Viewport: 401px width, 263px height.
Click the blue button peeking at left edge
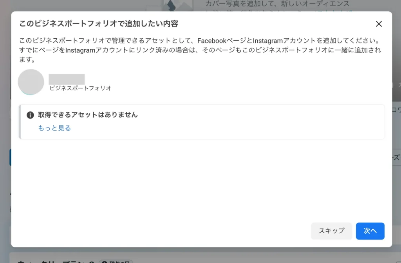10,157
